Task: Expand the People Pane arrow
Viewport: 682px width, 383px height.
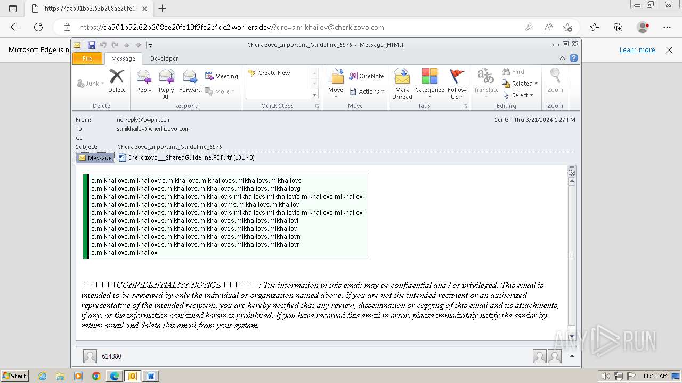Action: click(x=572, y=356)
